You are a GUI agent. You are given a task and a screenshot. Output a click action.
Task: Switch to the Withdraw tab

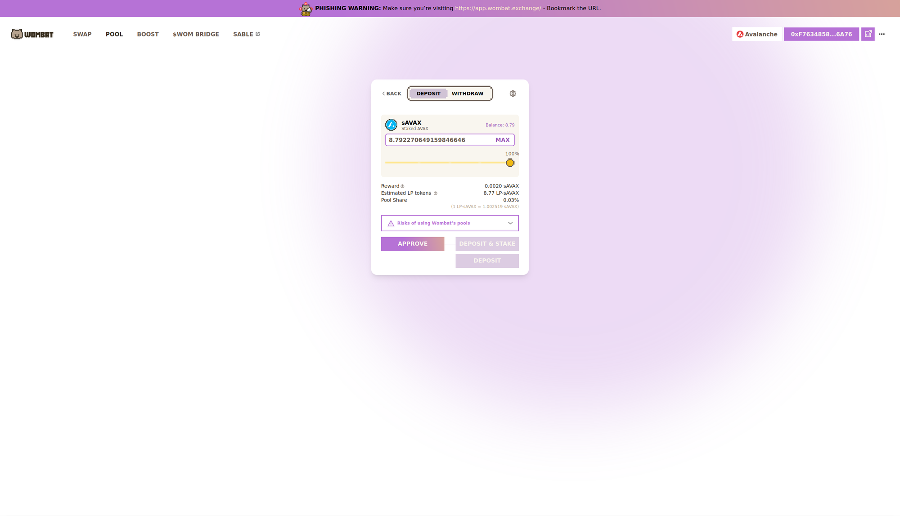pyautogui.click(x=468, y=94)
